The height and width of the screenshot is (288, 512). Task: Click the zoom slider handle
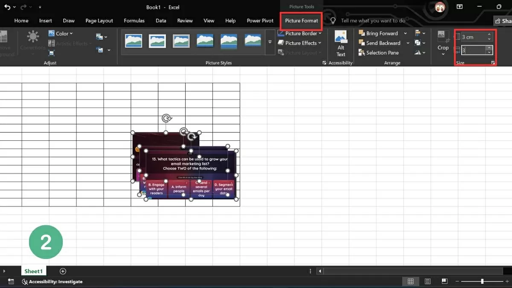point(482,282)
